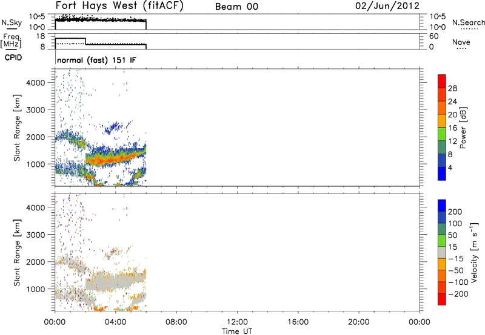This screenshot has height=335, width=485.
Task: Click the '60' Nave axis tick label
Action: tap(433, 36)
